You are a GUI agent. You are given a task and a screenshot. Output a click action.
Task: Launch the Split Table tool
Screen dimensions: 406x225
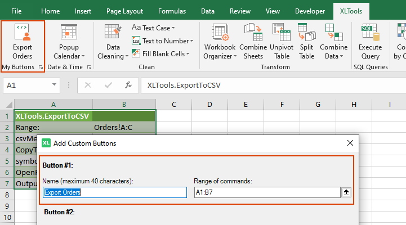coord(306,42)
